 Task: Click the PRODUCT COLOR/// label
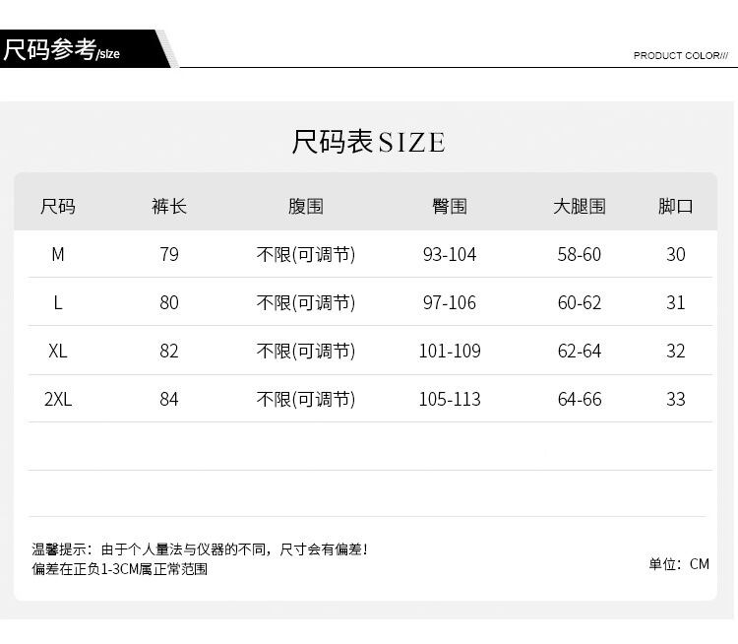tap(681, 55)
